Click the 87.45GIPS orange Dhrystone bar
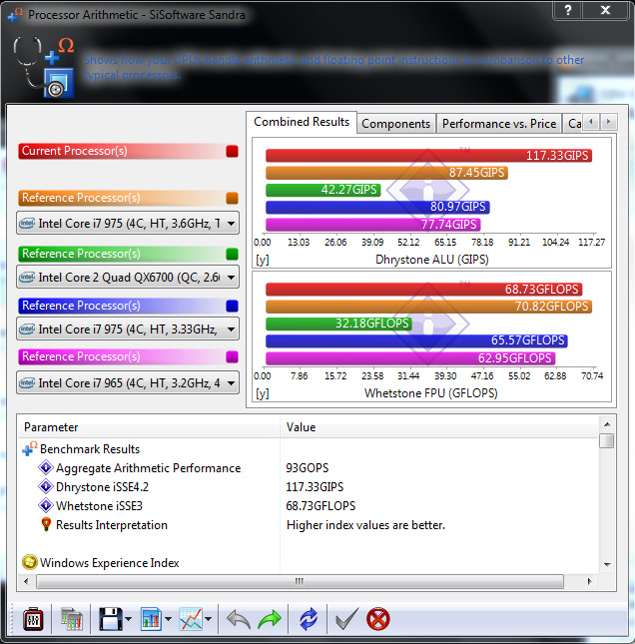Screen dimensions: 635x644 point(387,173)
